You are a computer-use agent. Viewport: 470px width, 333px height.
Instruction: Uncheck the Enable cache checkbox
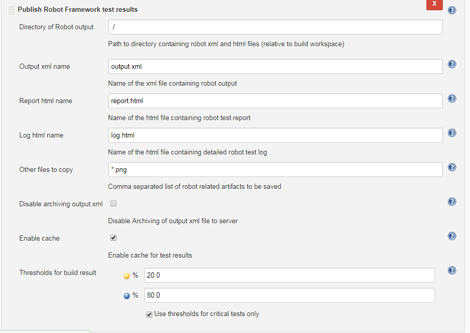point(113,238)
